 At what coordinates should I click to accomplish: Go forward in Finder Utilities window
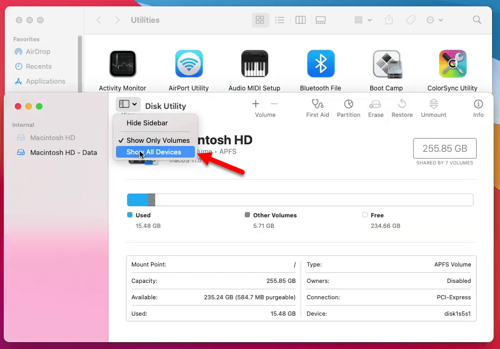pyautogui.click(x=118, y=20)
